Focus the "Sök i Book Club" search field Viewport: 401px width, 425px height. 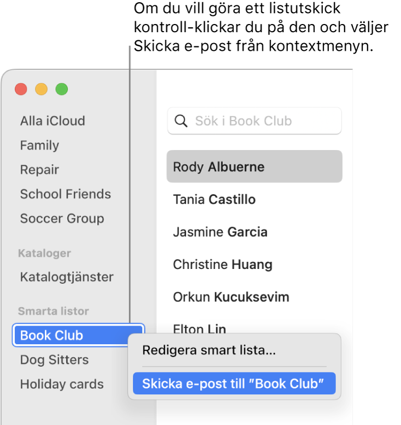point(262,121)
